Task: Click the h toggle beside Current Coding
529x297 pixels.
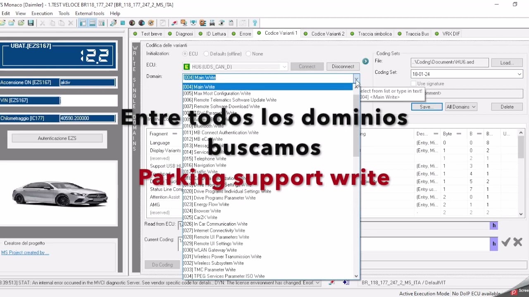Action: coord(493,244)
